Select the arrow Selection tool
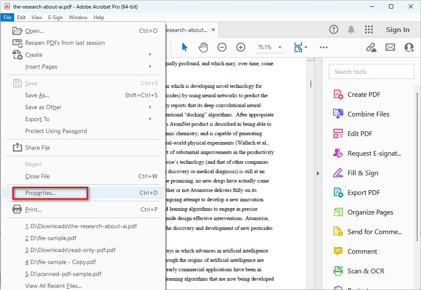421x290 pixels. 184,47
